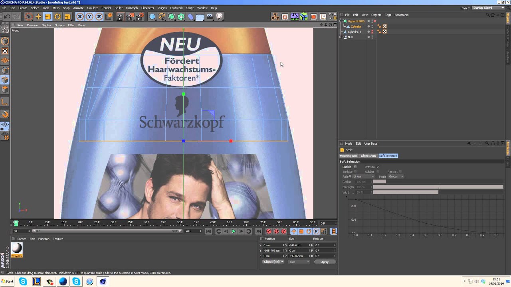The image size is (511, 287).
Task: Click the Apply button in coordinates
Action: pyautogui.click(x=325, y=262)
